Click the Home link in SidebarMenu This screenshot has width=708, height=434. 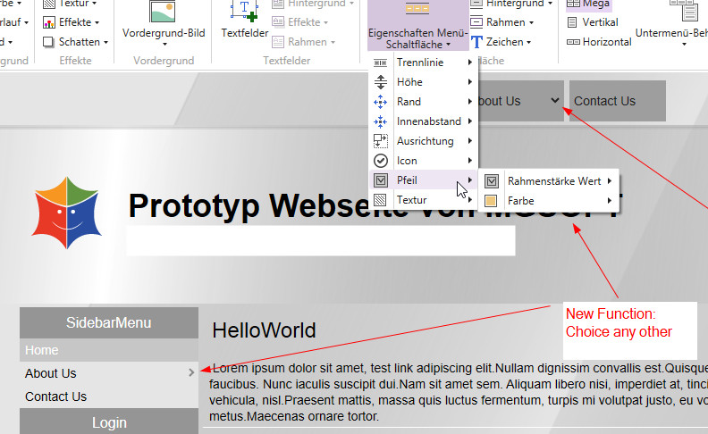[x=42, y=350]
